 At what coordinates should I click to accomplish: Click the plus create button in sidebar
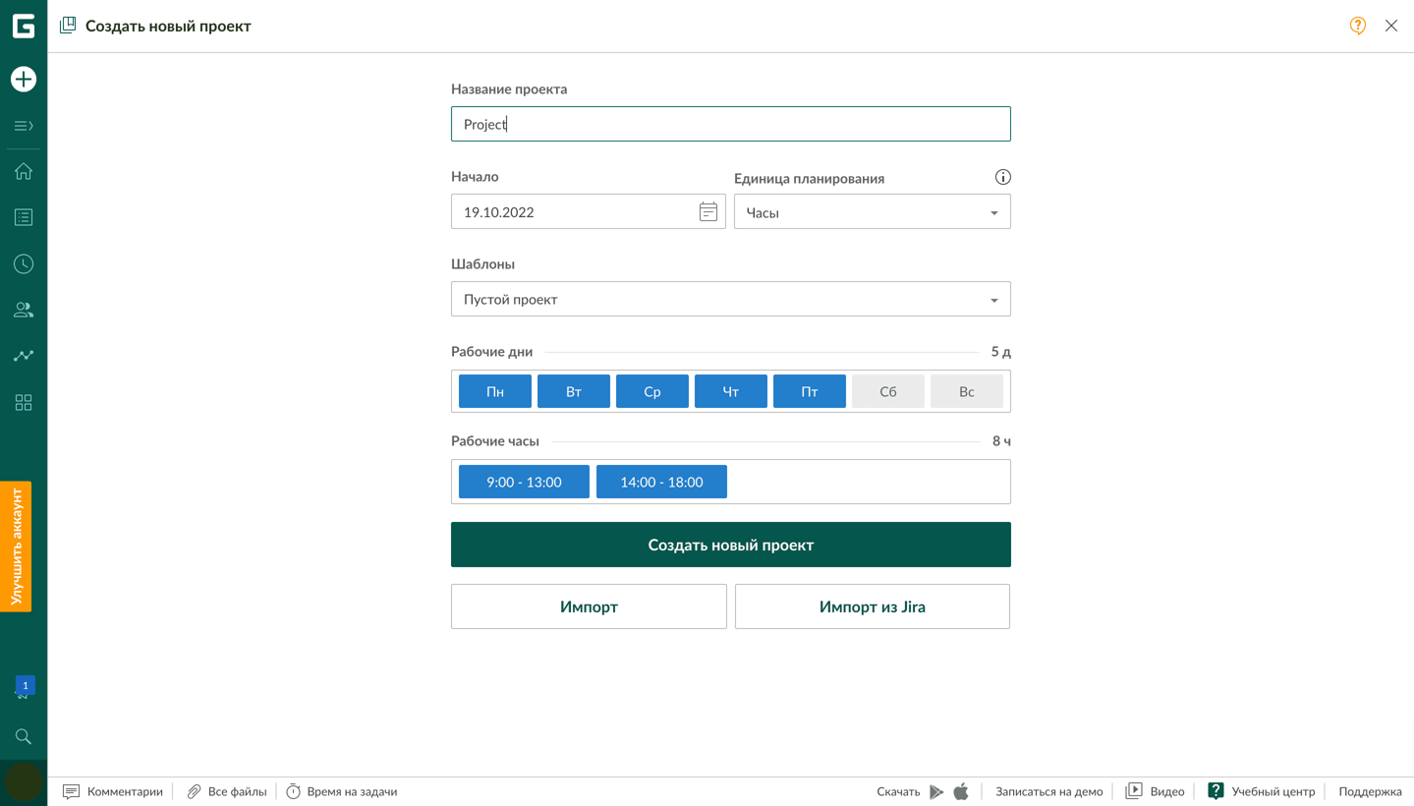point(24,79)
